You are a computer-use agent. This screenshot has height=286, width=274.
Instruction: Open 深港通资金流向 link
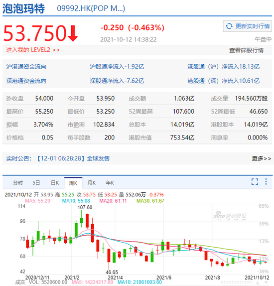tap(26, 81)
